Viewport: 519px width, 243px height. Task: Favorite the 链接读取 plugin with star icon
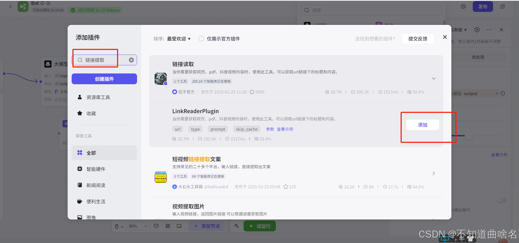click(x=252, y=92)
